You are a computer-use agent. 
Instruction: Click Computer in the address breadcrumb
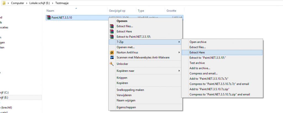pyautogui.click(x=17, y=3)
